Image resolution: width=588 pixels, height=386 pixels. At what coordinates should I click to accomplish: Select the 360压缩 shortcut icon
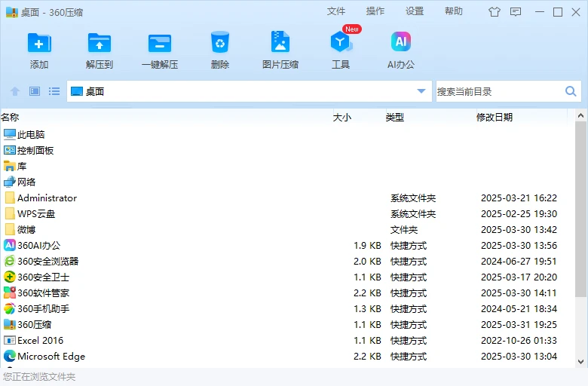pyautogui.click(x=10, y=324)
